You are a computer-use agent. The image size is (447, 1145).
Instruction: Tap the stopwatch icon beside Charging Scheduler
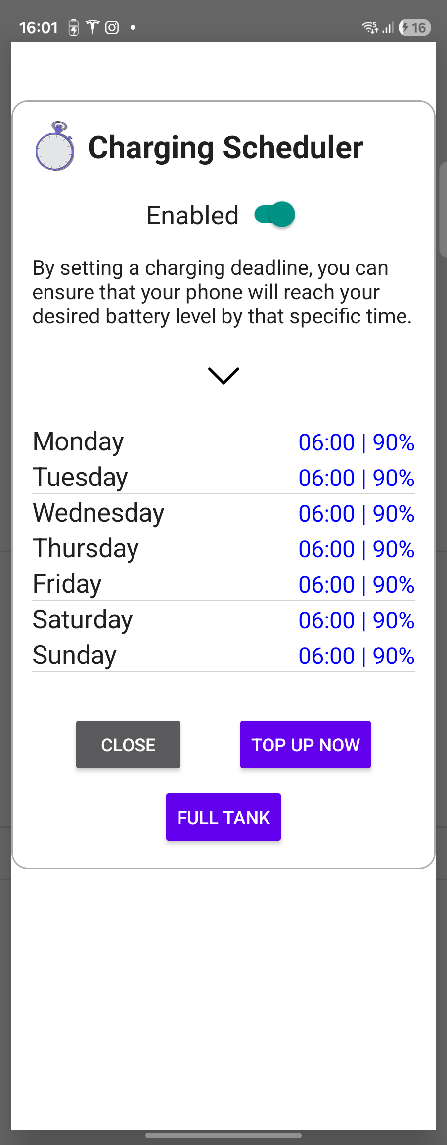[55, 146]
